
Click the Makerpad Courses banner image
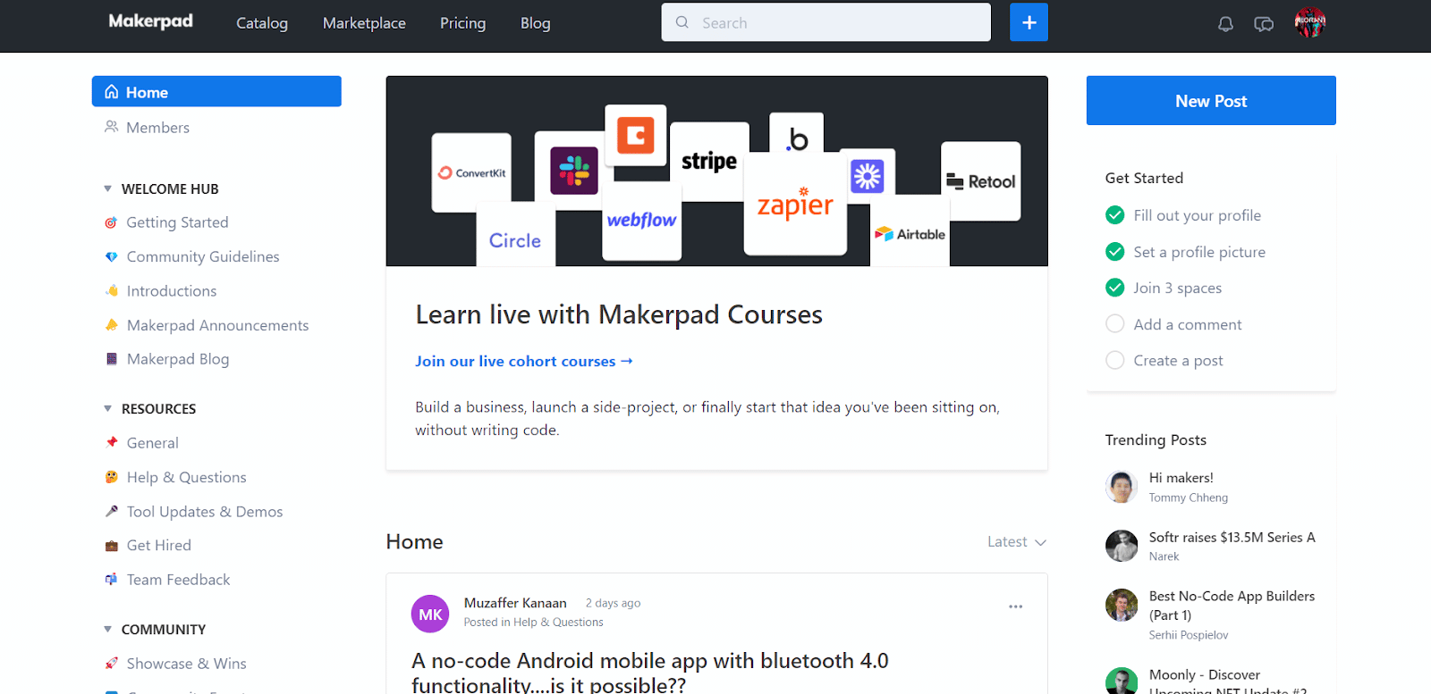click(x=717, y=171)
